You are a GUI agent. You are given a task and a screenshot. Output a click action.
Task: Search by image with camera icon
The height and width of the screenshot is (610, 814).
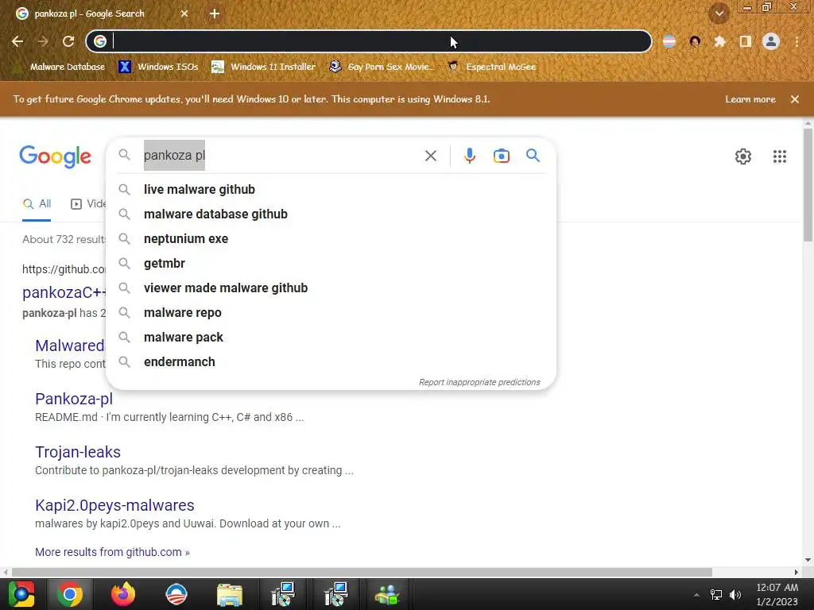(x=501, y=156)
